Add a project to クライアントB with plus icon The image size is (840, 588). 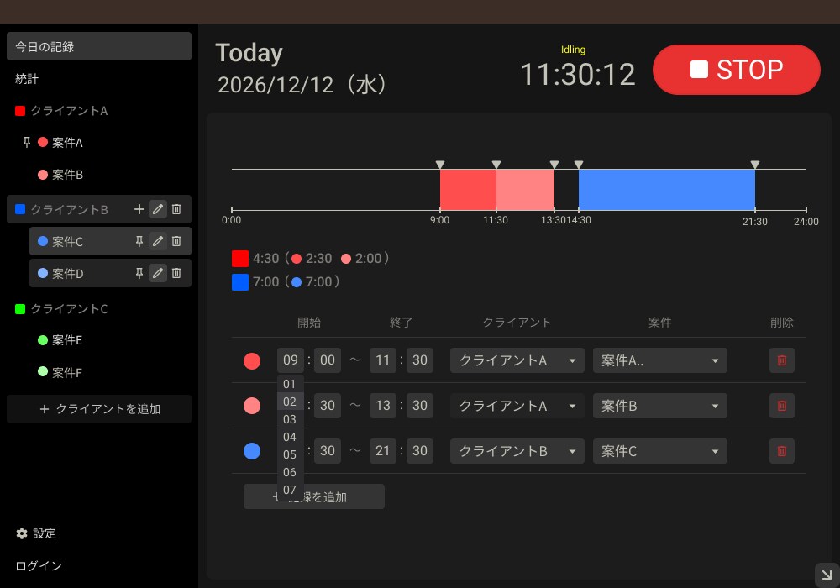tap(139, 209)
